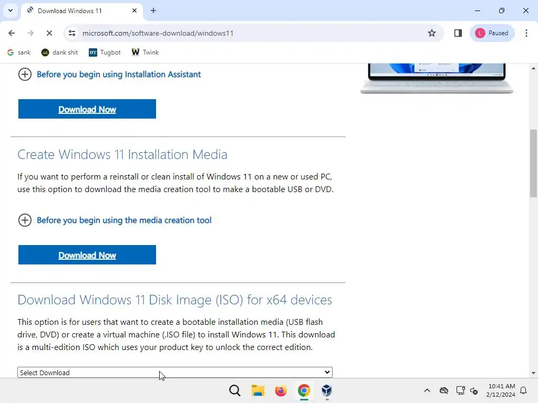Click the laptop image thumbnail
Screen dimensions: 538x403
437,78
